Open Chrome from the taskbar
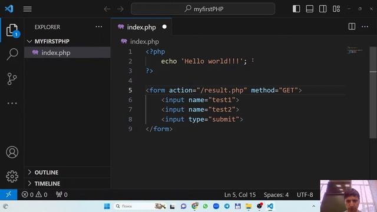The height and width of the screenshot is (212, 377). coord(194,206)
